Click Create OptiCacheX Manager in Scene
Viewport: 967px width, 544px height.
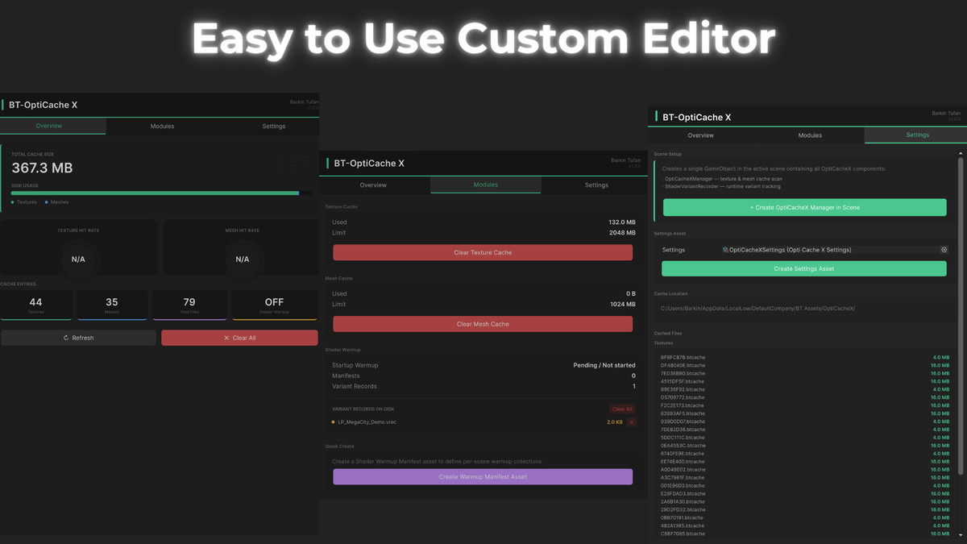click(x=804, y=207)
